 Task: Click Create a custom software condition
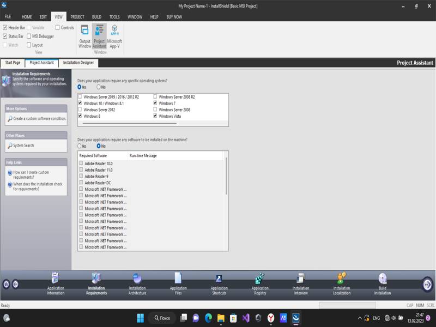click(39, 118)
